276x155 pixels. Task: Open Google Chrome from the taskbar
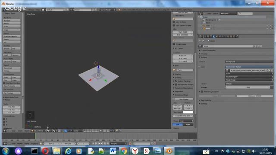(x=124, y=151)
